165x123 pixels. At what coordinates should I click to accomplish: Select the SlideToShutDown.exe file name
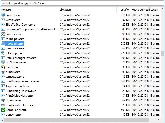pyautogui.click(x=20, y=25)
